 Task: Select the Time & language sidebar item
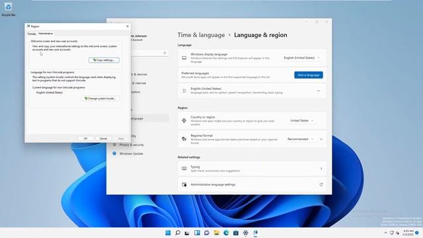click(150, 118)
